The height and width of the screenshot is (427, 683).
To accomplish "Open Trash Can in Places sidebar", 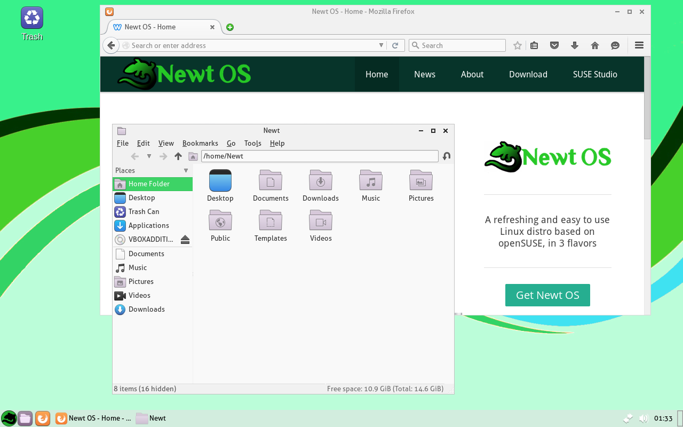I will [x=153, y=211].
